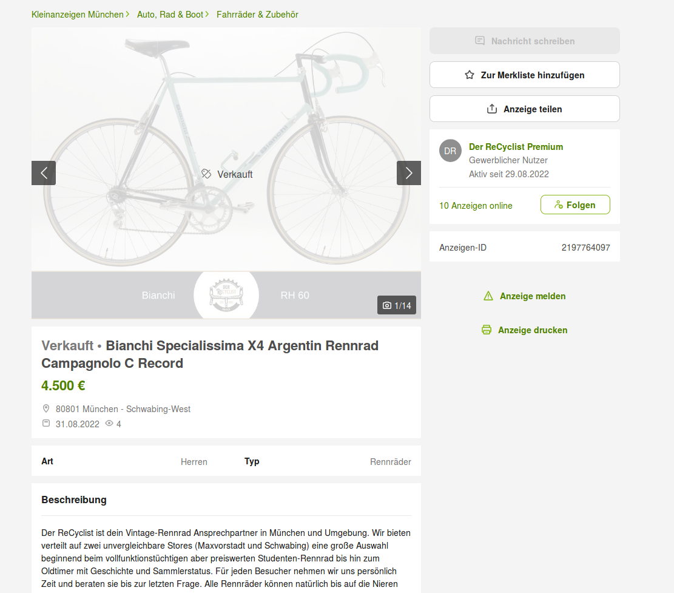Click Anzeige drucken link

click(x=532, y=330)
